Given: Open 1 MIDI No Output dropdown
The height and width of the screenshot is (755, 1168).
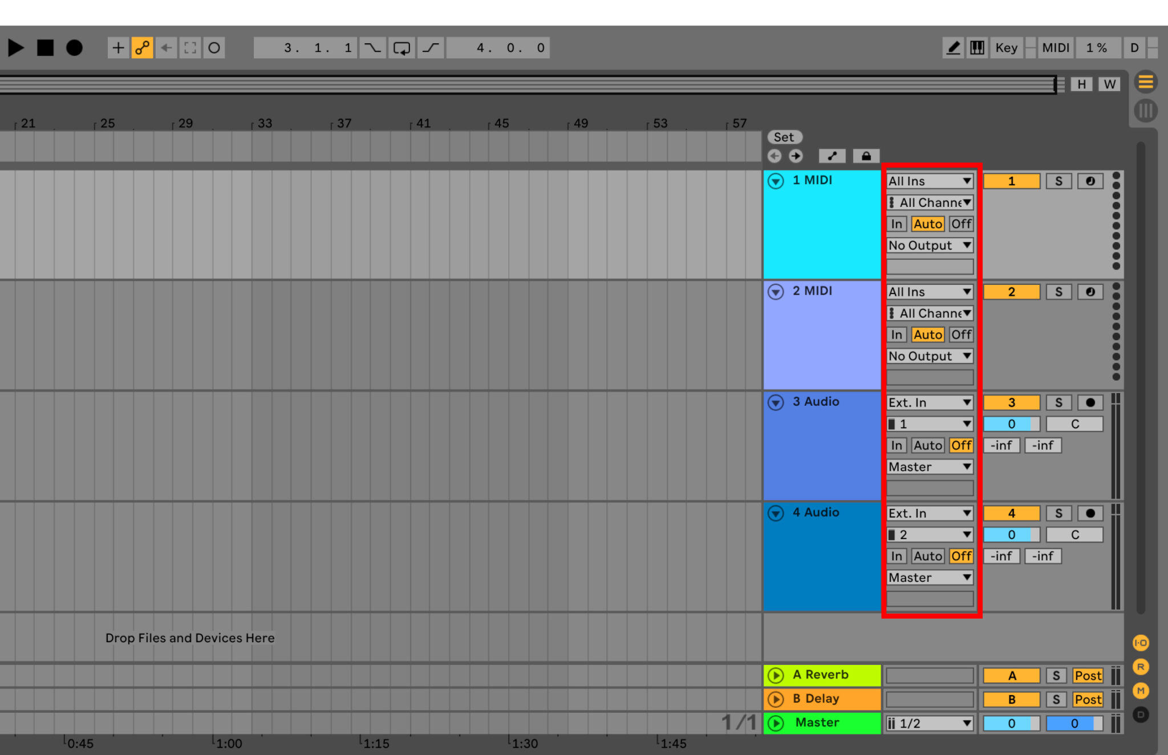Looking at the screenshot, I should click(x=930, y=246).
